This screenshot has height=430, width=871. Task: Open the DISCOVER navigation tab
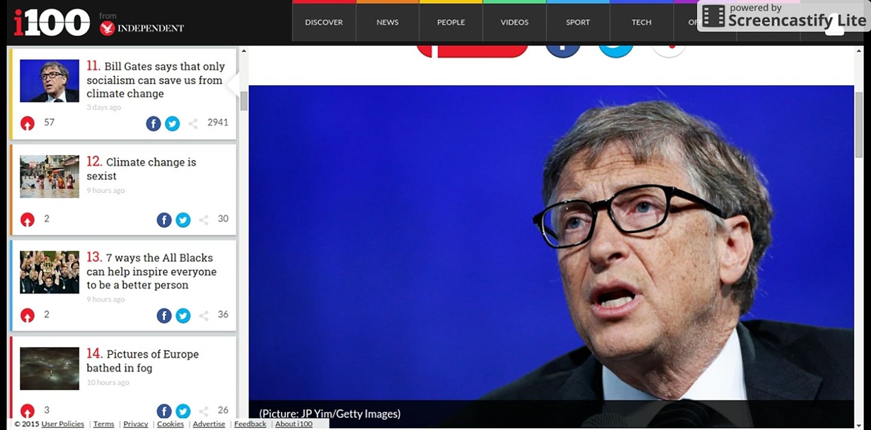324,22
